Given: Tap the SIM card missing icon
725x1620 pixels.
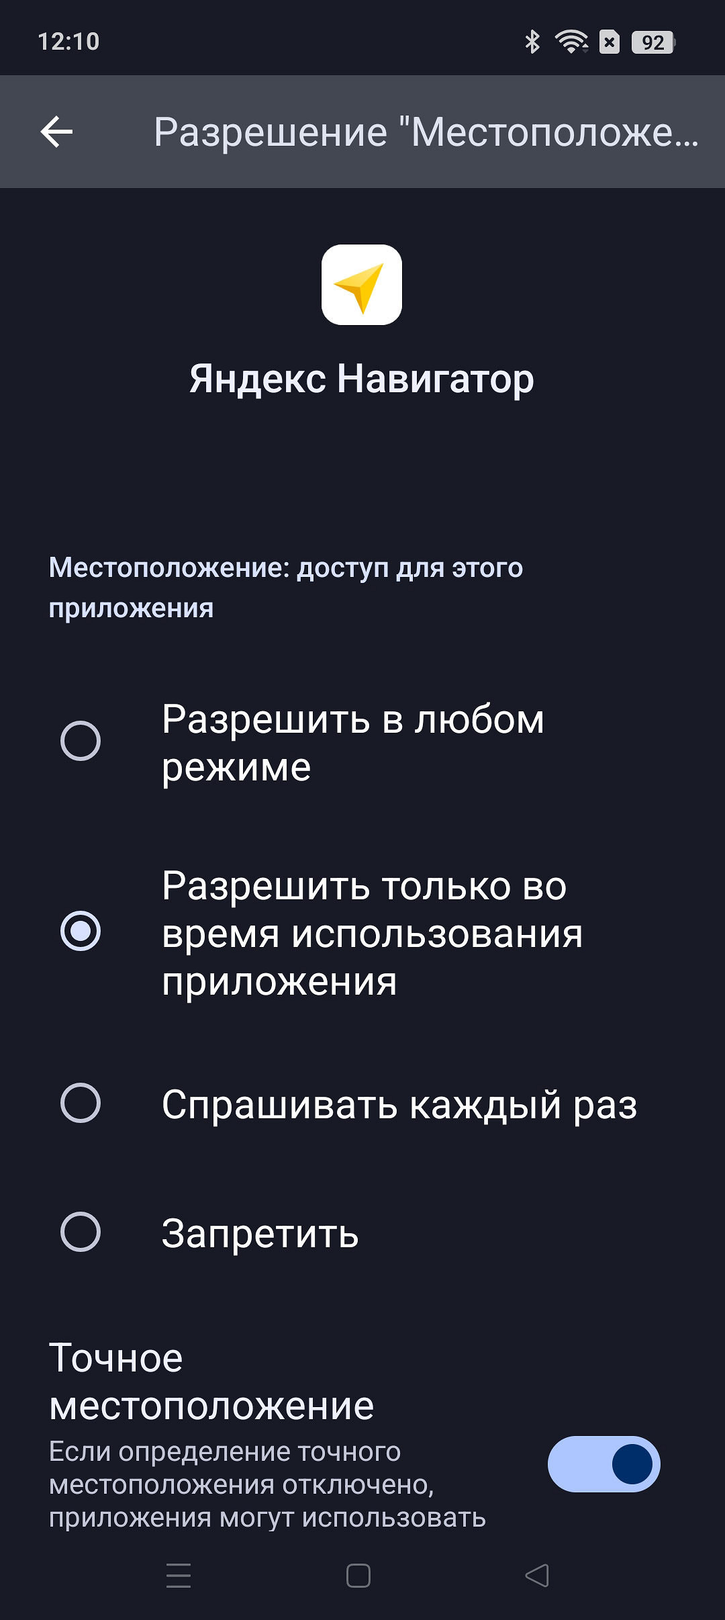Looking at the screenshot, I should [610, 42].
